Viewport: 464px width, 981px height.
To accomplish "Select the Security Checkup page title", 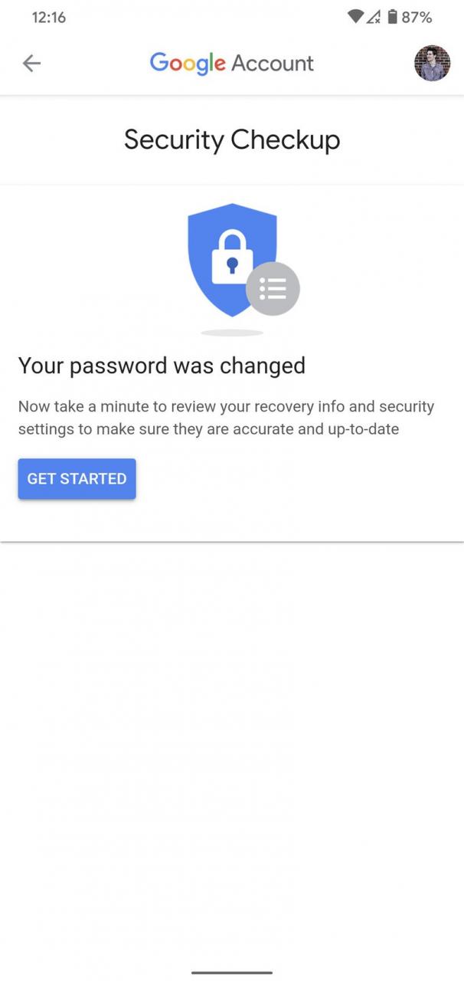I will [x=232, y=139].
